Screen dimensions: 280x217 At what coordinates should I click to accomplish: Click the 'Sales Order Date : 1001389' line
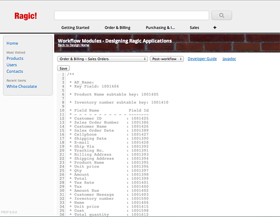[x=109, y=131]
